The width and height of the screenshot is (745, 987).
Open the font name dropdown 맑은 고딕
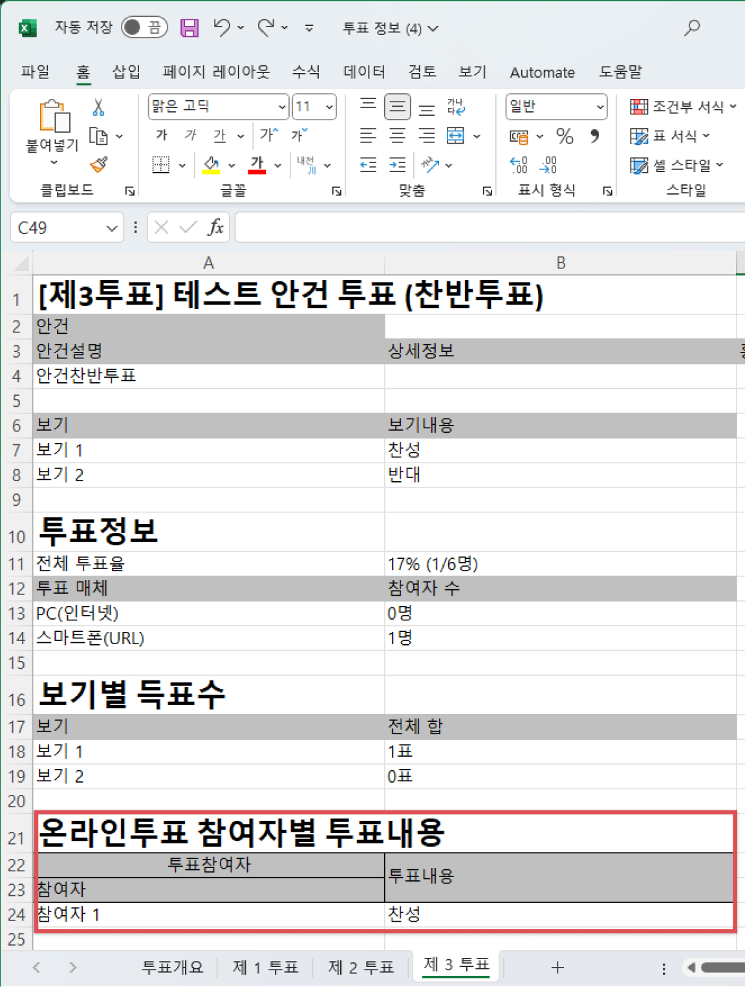282,107
